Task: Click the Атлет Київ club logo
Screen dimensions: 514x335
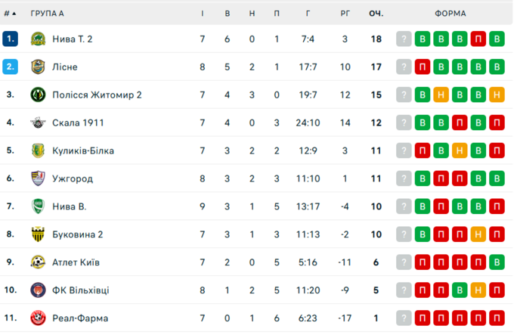Action: click(x=38, y=262)
